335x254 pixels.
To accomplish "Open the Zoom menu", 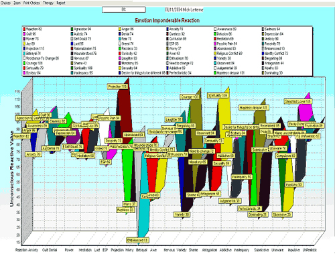I will click(x=17, y=3).
